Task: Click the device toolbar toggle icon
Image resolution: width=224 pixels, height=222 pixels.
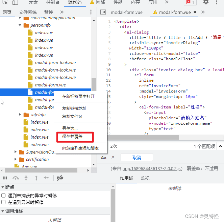Action: click(x=15, y=2)
